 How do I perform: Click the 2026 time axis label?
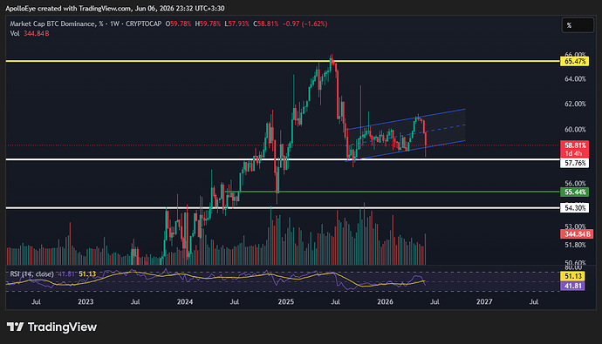coord(385,302)
